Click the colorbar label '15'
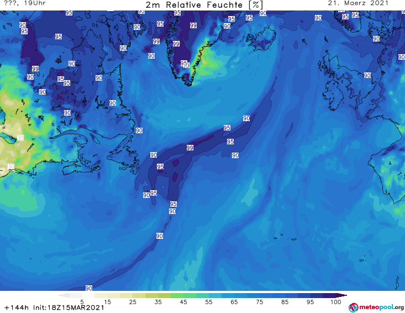The width and height of the screenshot is (405, 313). (x=107, y=302)
